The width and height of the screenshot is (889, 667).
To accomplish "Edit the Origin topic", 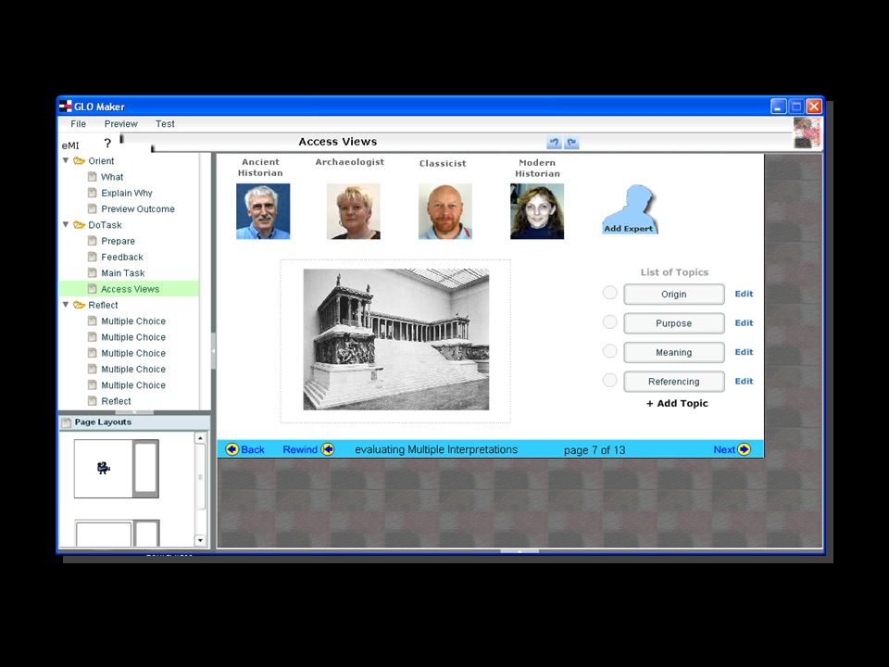I will [744, 294].
